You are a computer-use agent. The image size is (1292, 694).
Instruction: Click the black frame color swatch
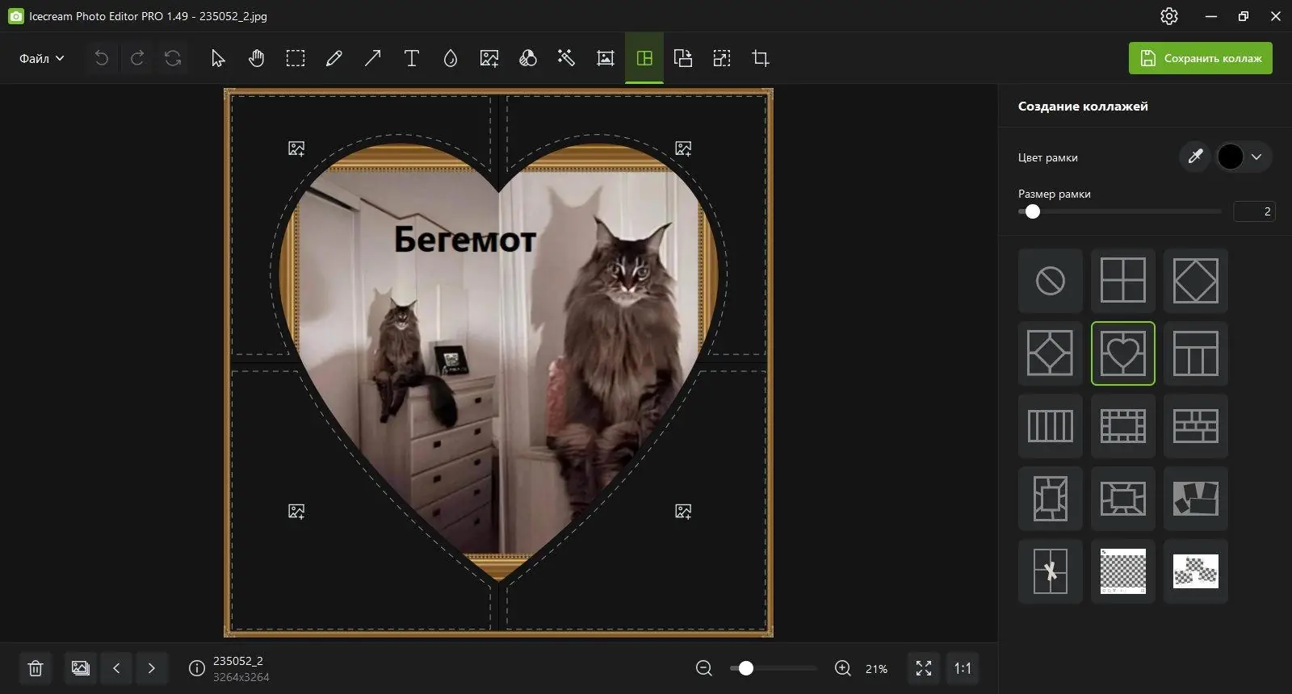tap(1230, 157)
